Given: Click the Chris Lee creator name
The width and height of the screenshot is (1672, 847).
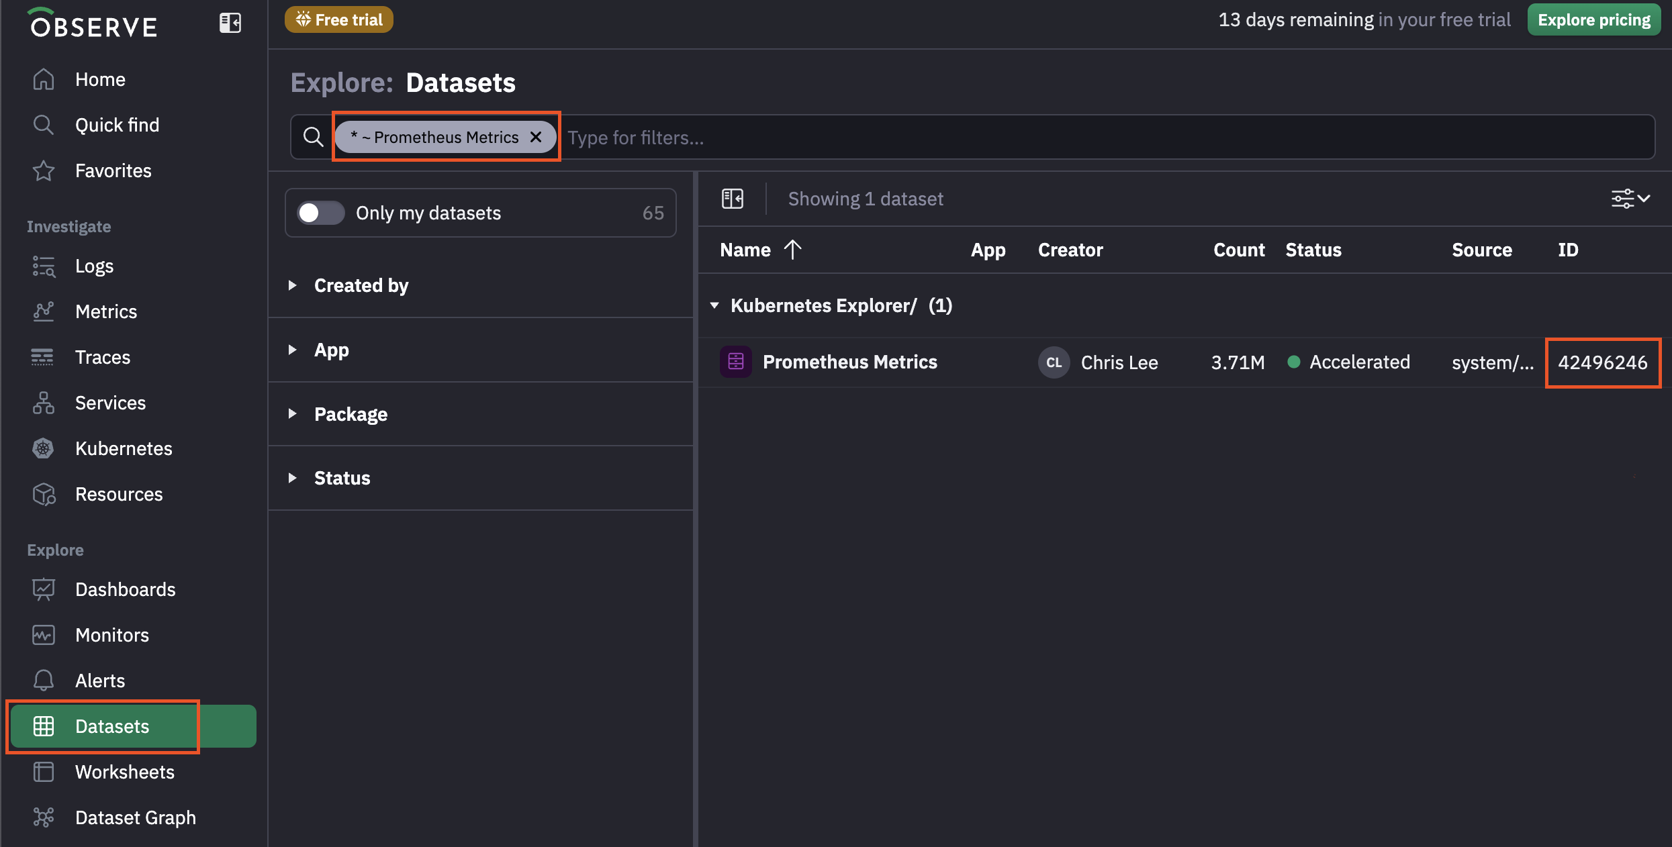Looking at the screenshot, I should tap(1119, 362).
